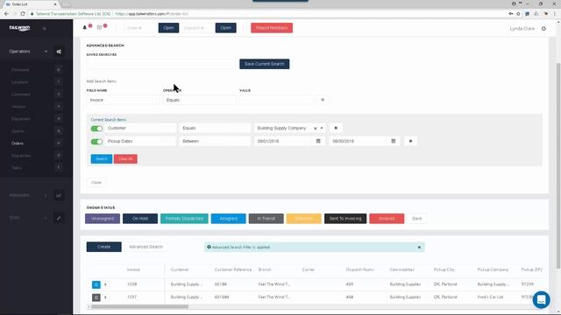The height and width of the screenshot is (315, 561).
Task: Open the Operator dropdown showing Equals
Action: click(x=200, y=100)
